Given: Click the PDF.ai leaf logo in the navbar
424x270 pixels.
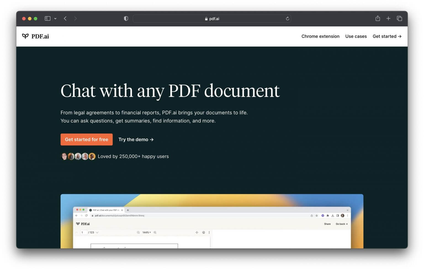Looking at the screenshot, I should coord(25,36).
